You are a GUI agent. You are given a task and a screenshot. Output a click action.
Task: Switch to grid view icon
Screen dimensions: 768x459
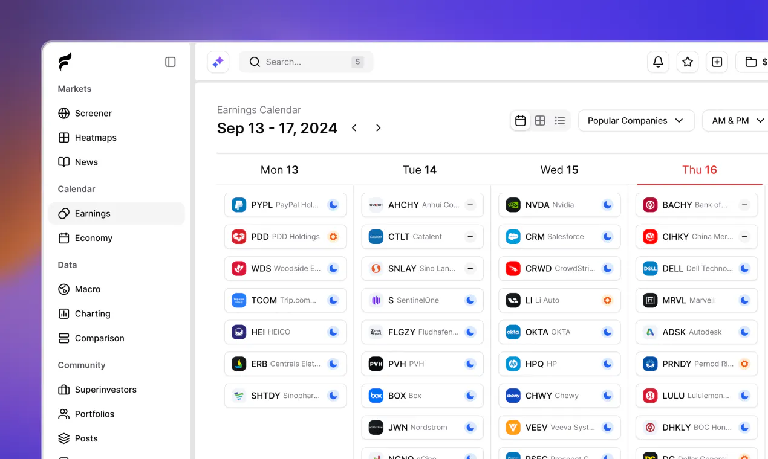pyautogui.click(x=540, y=121)
